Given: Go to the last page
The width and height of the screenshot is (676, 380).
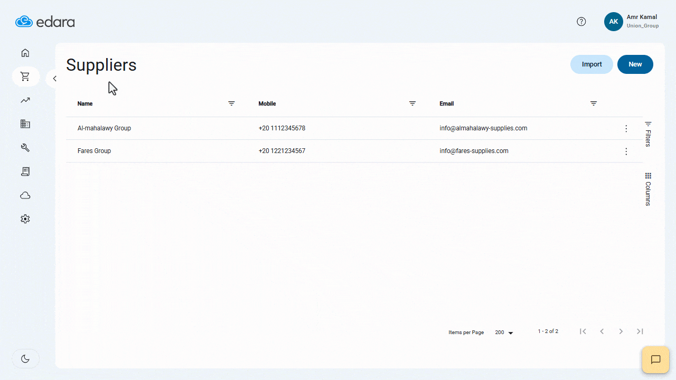Looking at the screenshot, I should click(x=640, y=331).
